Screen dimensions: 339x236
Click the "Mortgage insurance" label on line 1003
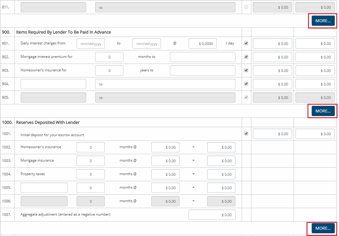(37, 160)
